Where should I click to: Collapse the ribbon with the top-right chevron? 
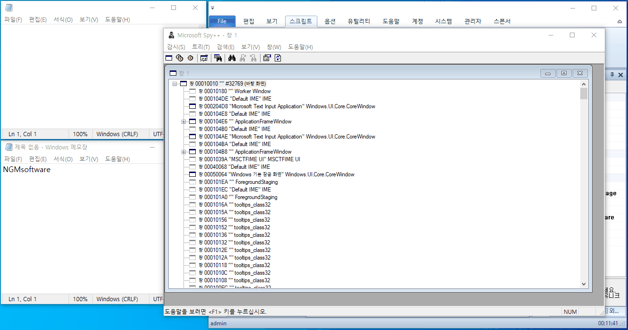pos(619,22)
